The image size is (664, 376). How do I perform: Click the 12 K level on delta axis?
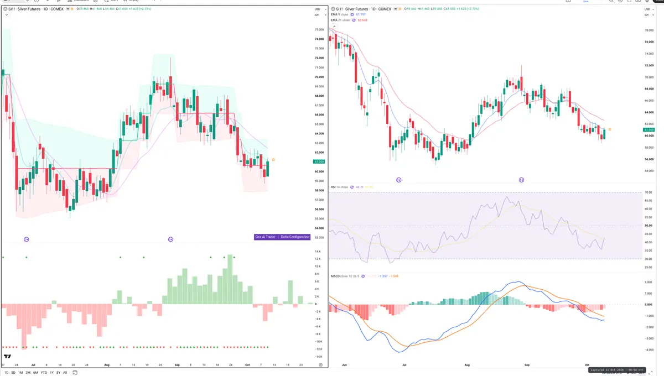coord(318,259)
